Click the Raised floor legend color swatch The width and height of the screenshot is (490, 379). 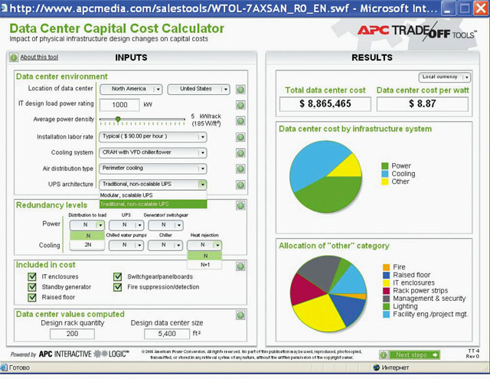(386, 275)
